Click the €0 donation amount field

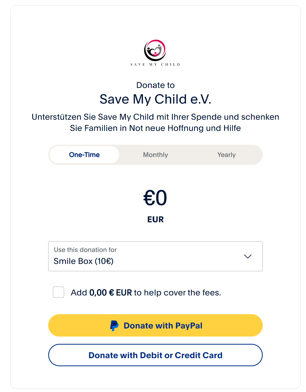pos(155,198)
